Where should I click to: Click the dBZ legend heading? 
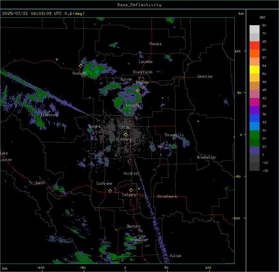[x=262, y=17]
